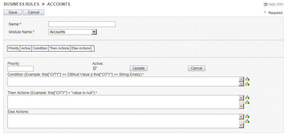Click Cancel next to the Update button
Image resolution: width=287 pixels, height=136 pixels.
(197, 68)
